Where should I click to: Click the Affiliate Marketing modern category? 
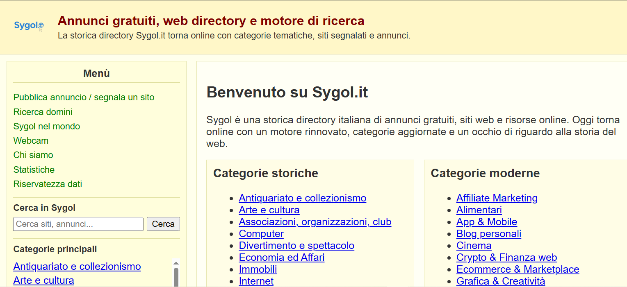click(497, 198)
